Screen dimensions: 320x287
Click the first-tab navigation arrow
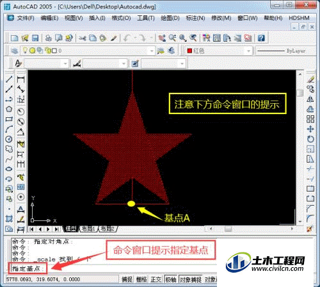[32, 229]
